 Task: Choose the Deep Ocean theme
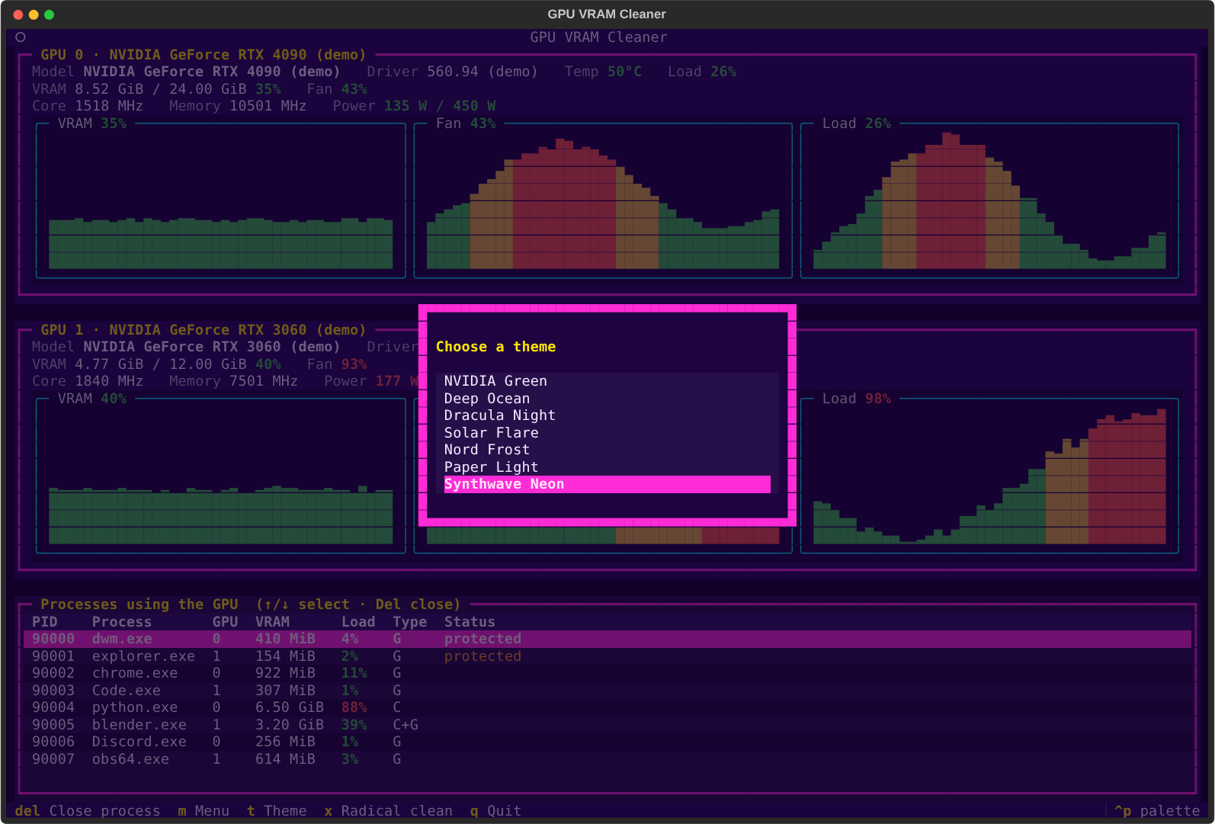point(607,399)
